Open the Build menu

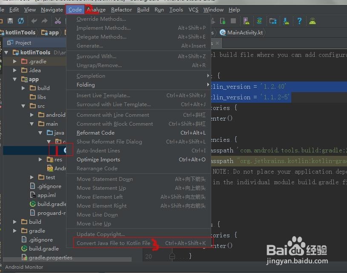click(x=143, y=10)
